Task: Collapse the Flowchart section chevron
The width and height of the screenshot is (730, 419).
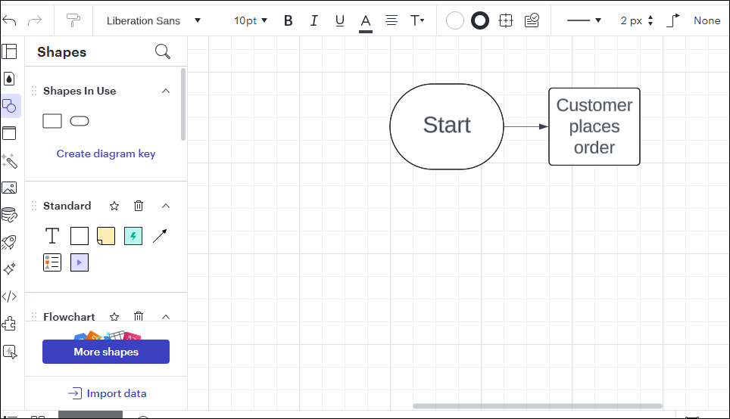Action: pyautogui.click(x=166, y=317)
